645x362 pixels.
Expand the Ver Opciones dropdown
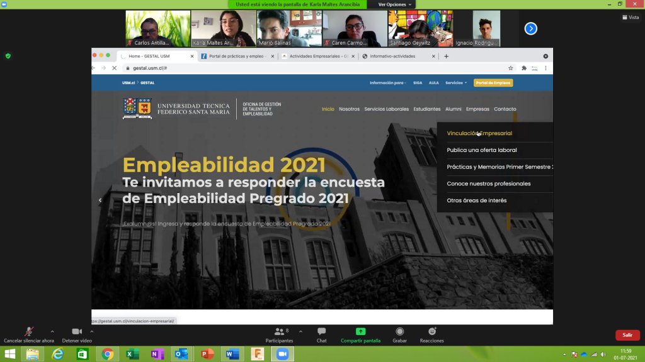[394, 4]
